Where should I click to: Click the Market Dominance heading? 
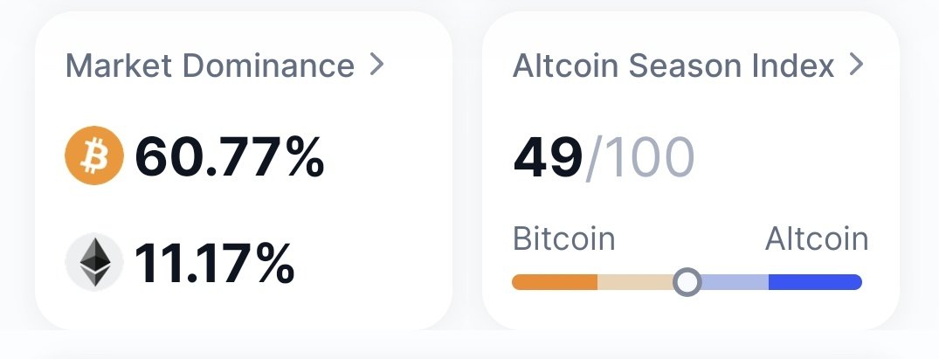point(210,66)
